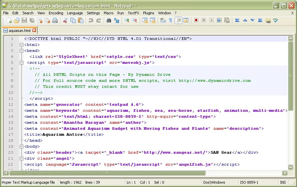
Task: Toggle show all characters pilcrow icon
Action: pos(170,20)
